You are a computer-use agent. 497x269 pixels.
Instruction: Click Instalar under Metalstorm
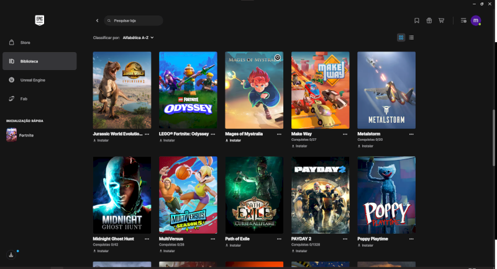pos(365,146)
